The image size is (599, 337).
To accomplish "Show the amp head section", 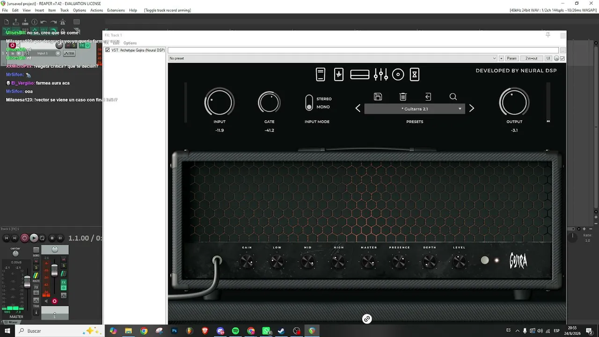I will [360, 74].
